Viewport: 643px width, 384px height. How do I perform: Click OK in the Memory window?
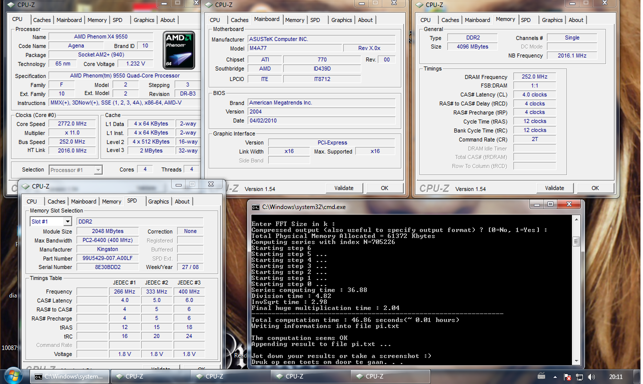[x=595, y=188]
